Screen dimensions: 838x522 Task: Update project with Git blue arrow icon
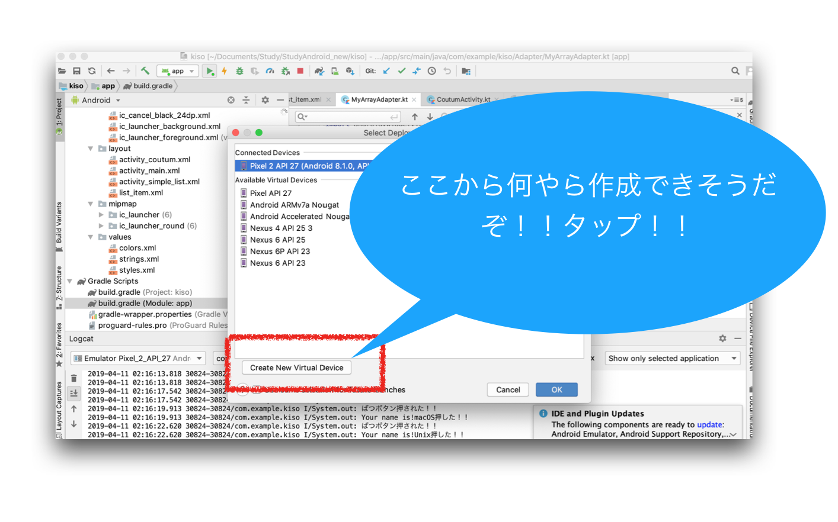point(386,71)
